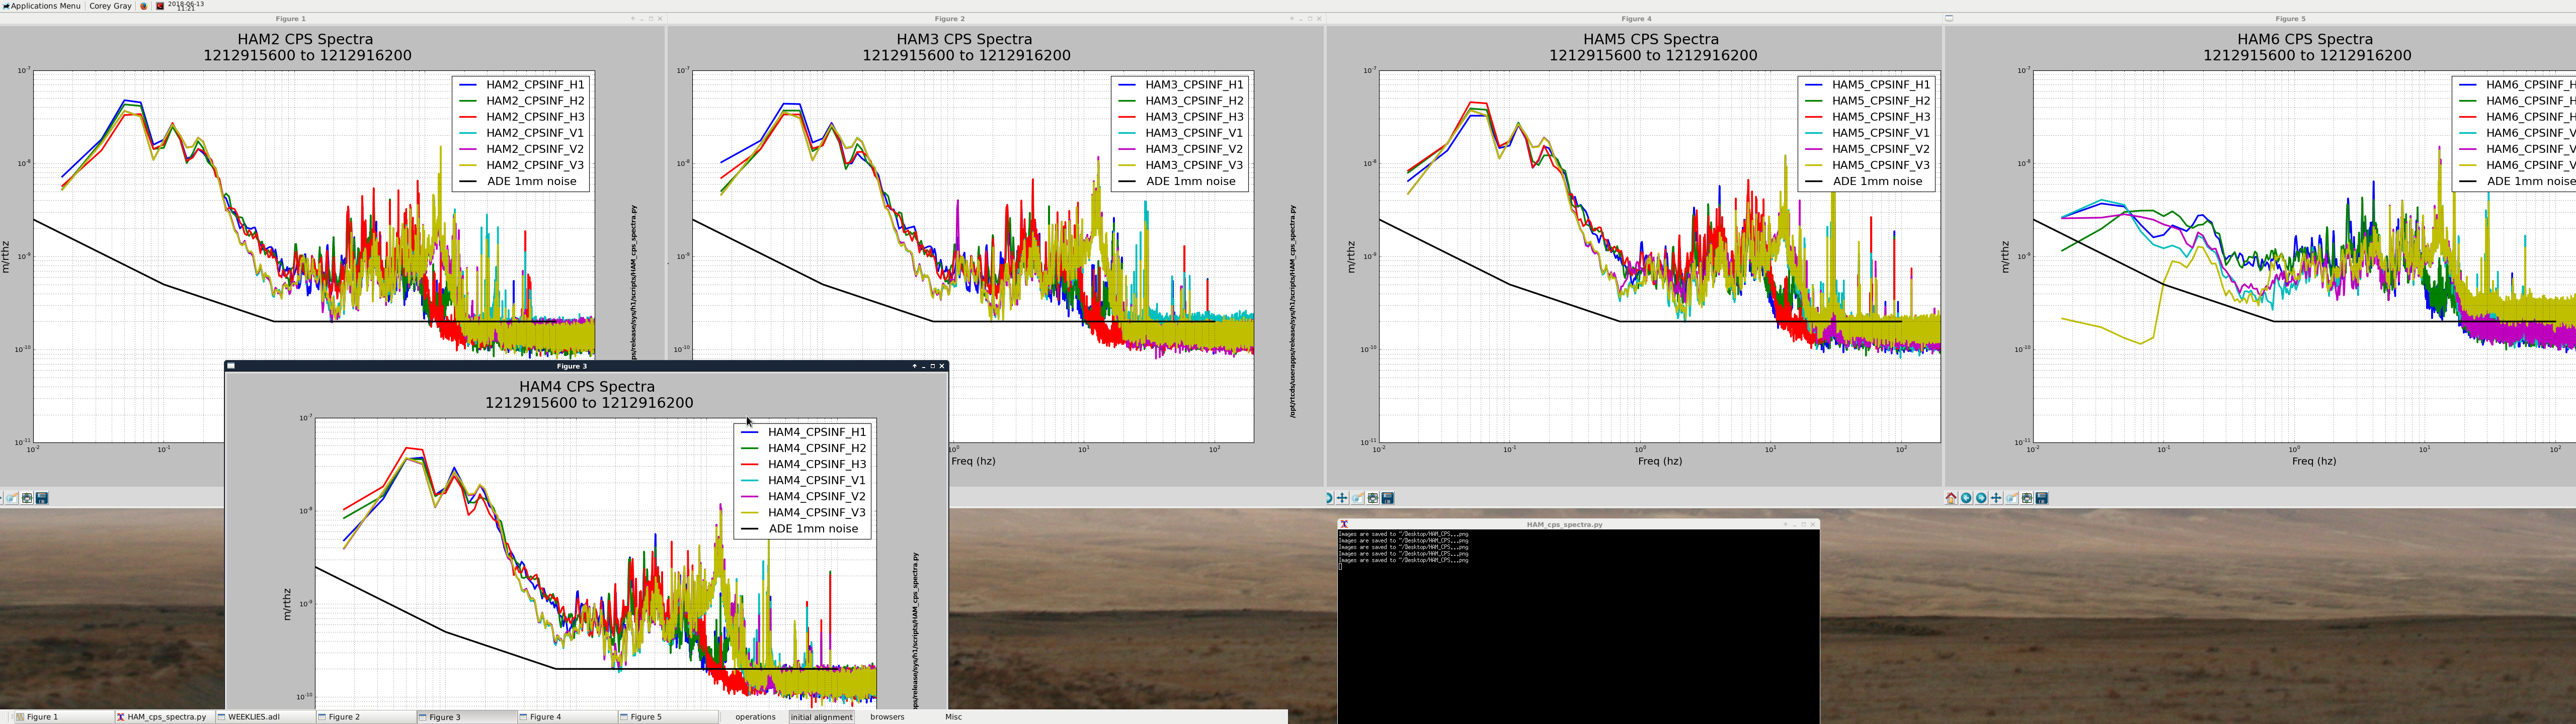Switch to the operations workspace

point(755,717)
